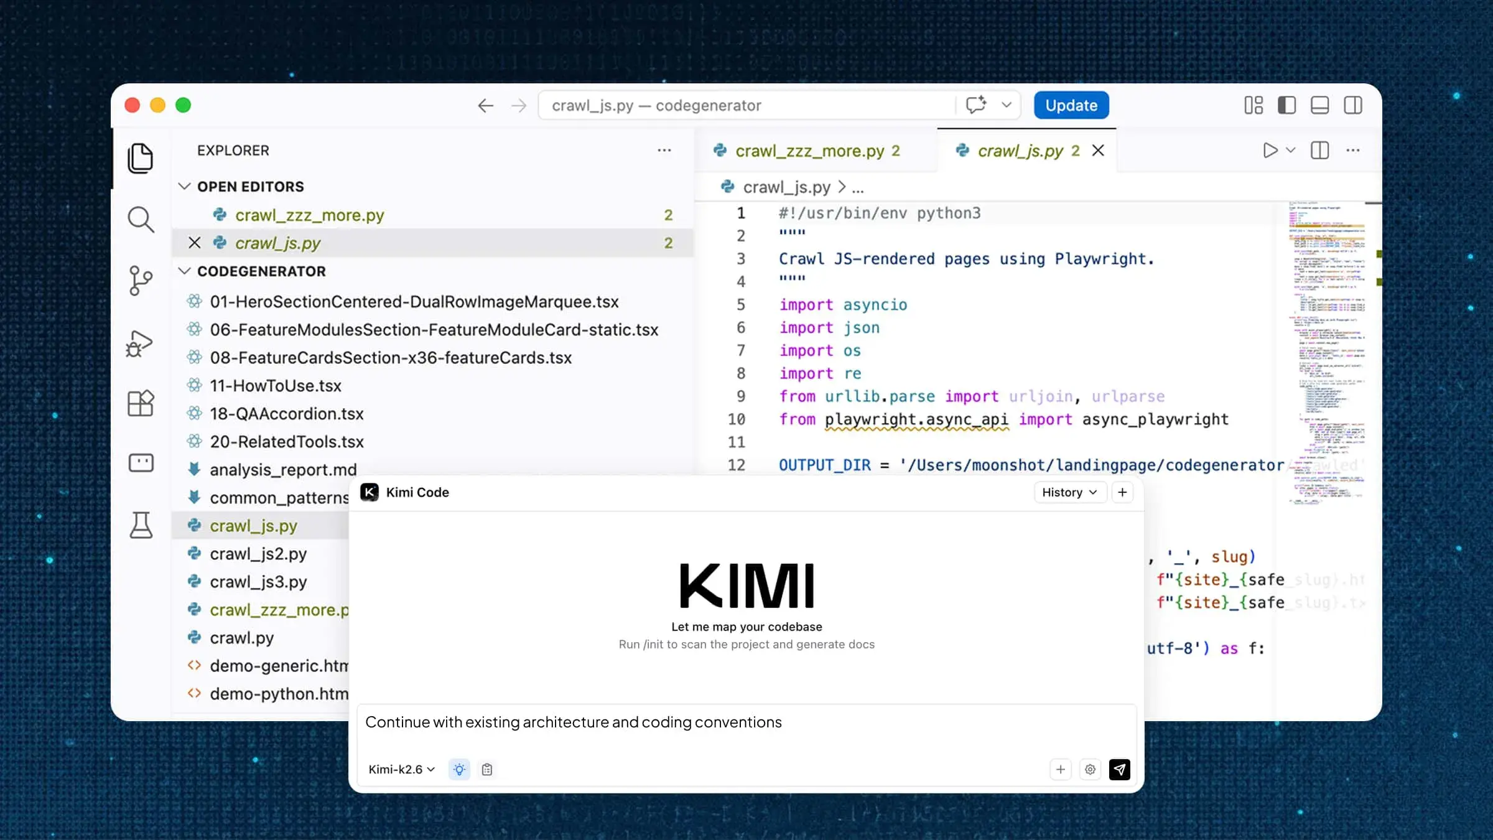Open 06-FeatureModulesSection-FeatureModuleCard-static.tsx file
The image size is (1493, 840).
[x=434, y=330]
